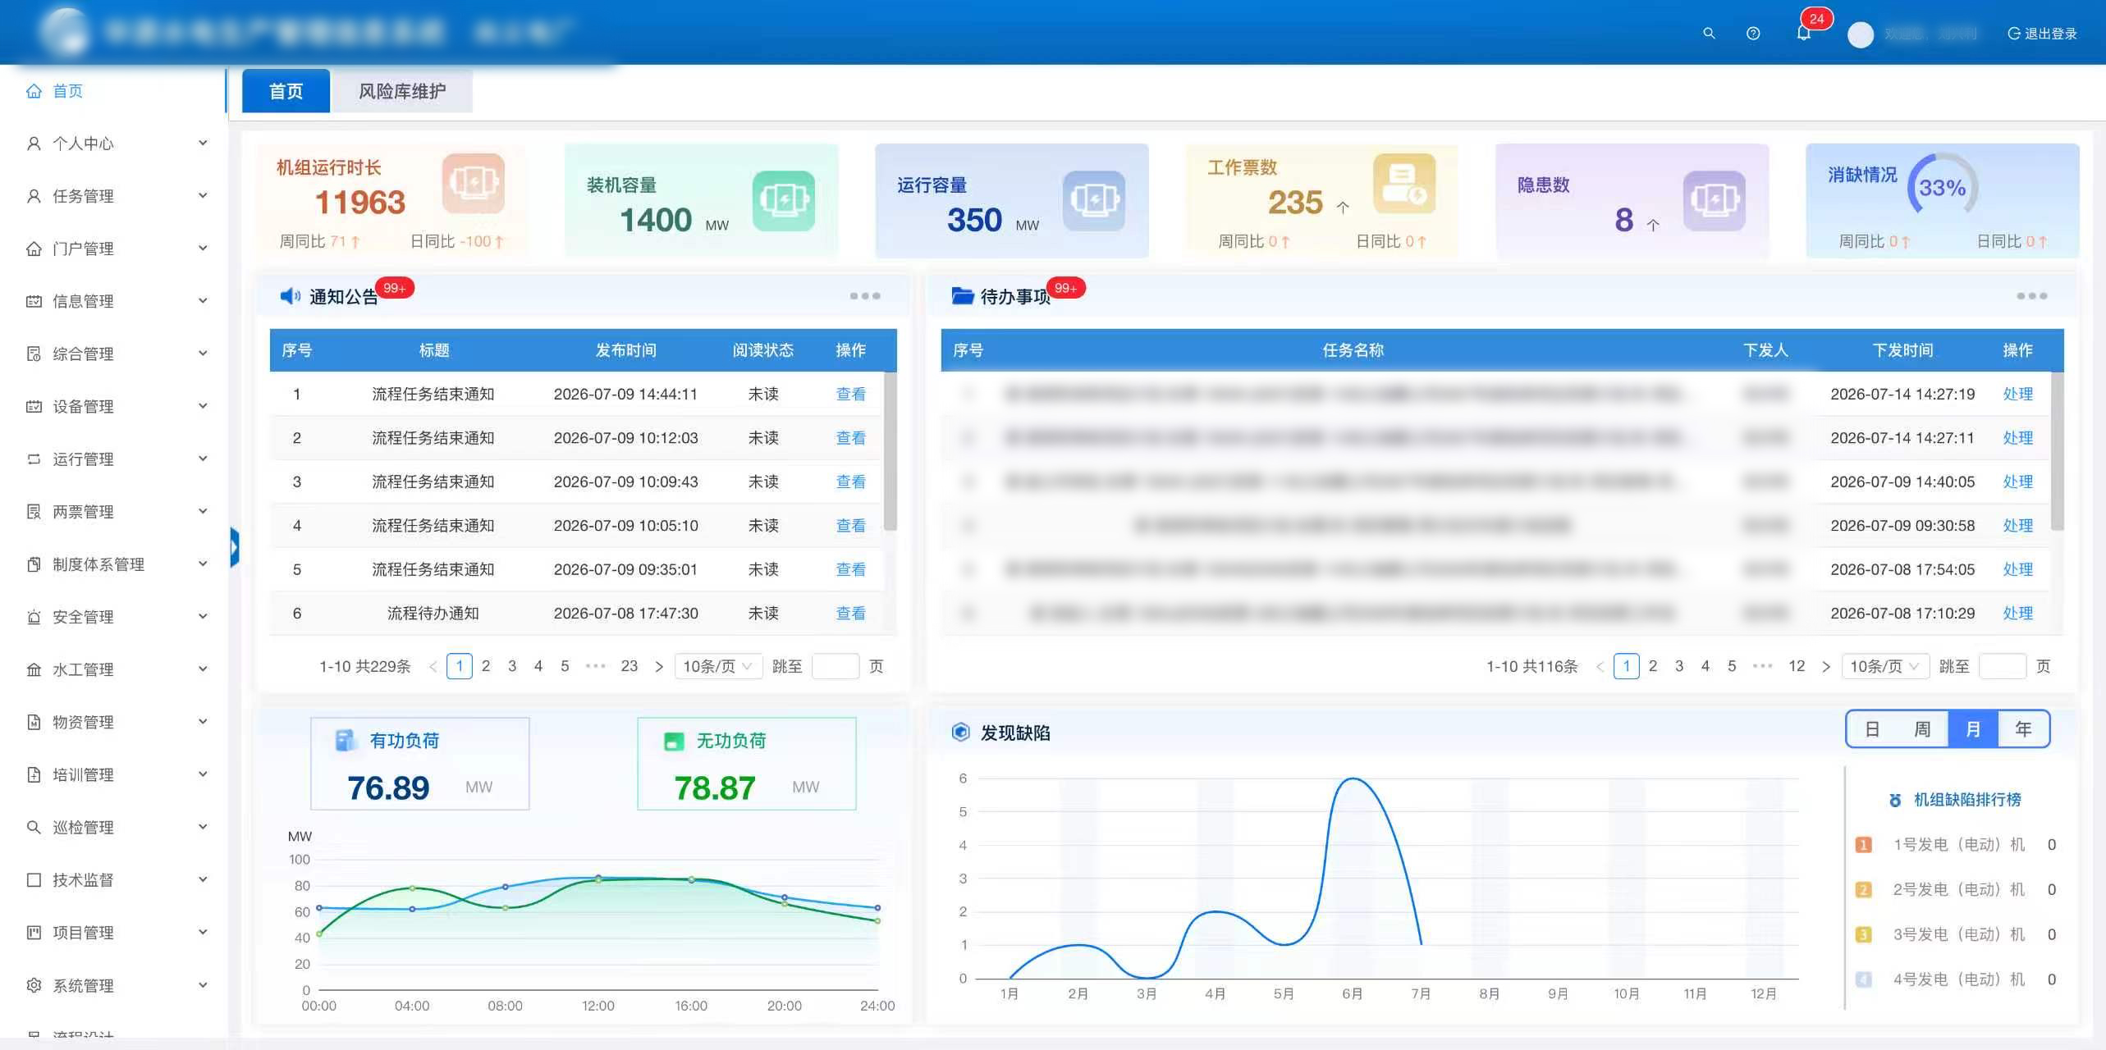2106x1050 pixels.
Task: Click the user avatar circle in header
Action: click(x=1861, y=34)
